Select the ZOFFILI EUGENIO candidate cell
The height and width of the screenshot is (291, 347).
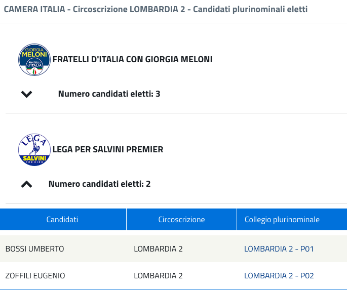(35, 276)
